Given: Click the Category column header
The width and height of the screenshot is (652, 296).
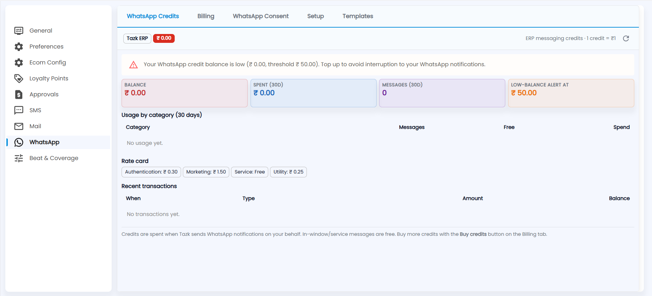Looking at the screenshot, I should [138, 127].
